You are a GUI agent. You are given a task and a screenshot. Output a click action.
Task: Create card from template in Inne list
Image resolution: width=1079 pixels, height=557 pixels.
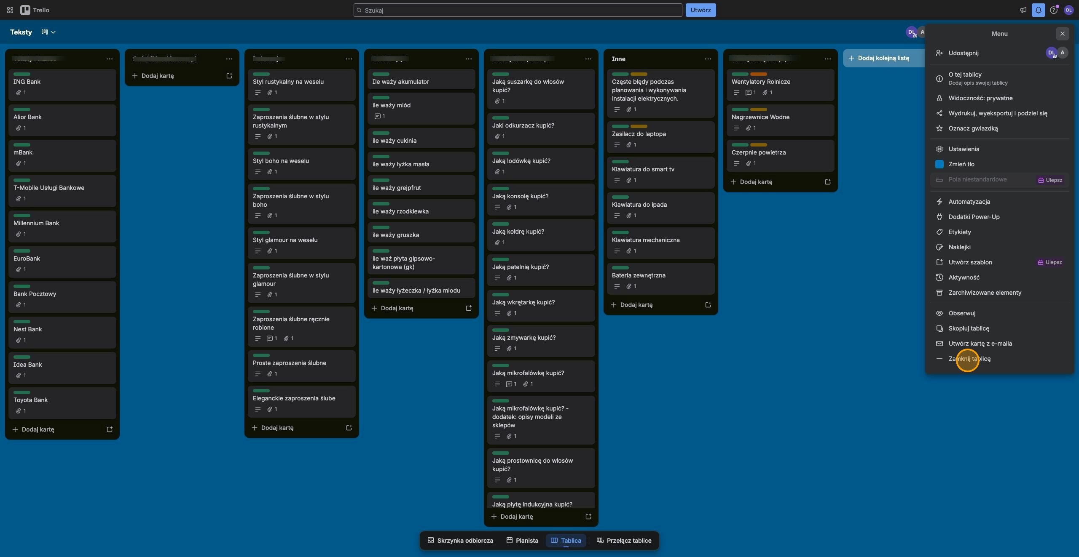pos(708,305)
